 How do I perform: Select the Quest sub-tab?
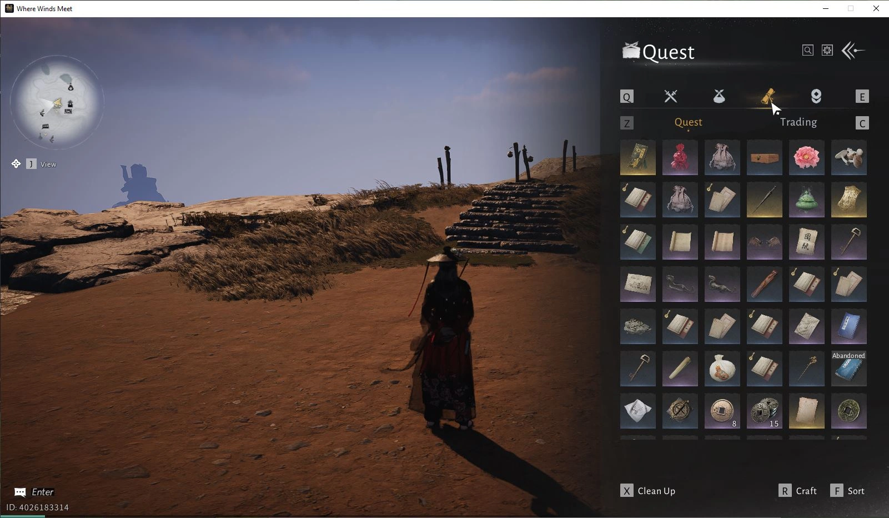(x=688, y=122)
